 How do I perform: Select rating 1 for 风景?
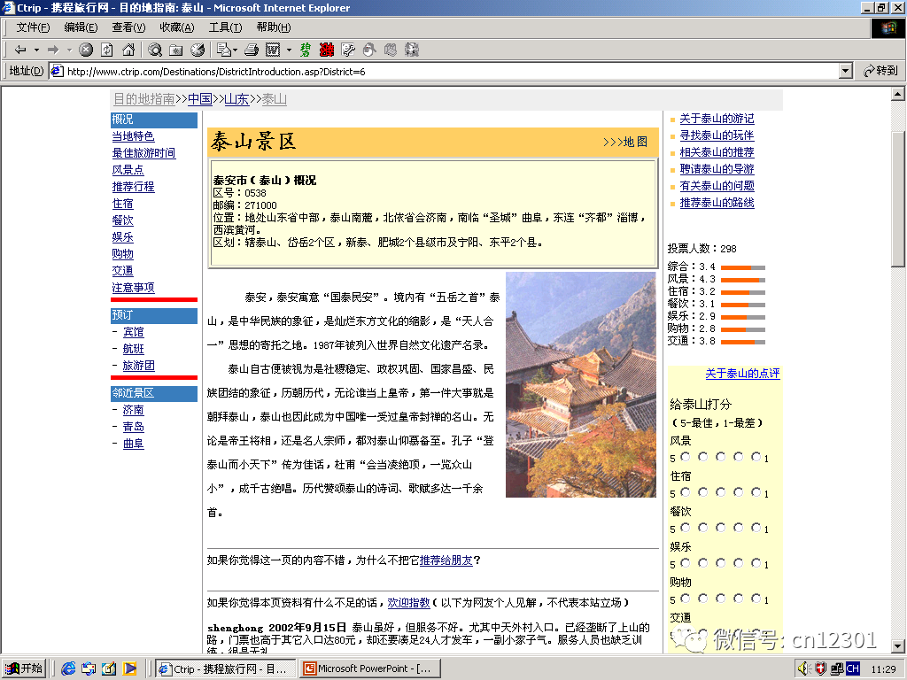756,457
